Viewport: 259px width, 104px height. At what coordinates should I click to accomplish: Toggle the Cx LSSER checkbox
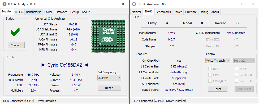(236, 75)
